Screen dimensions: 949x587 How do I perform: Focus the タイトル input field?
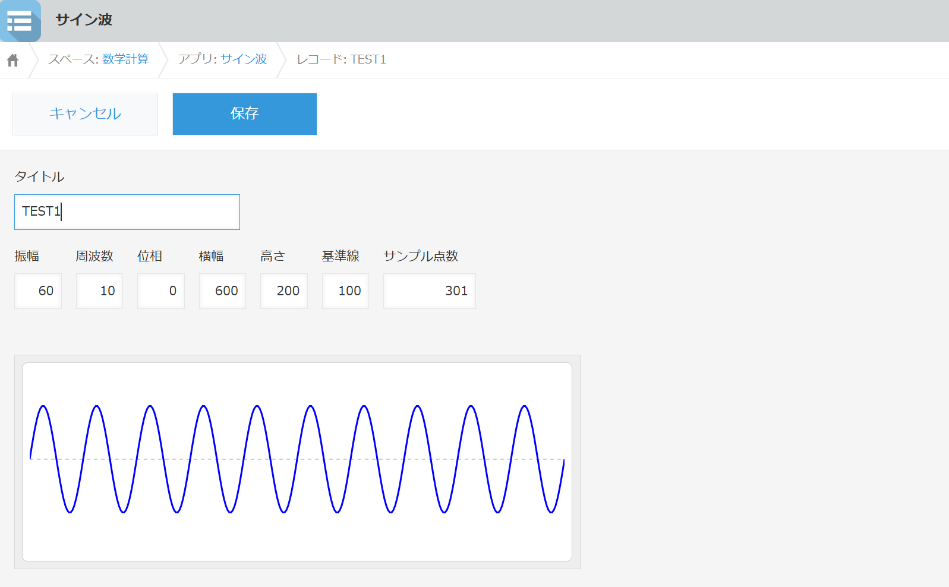(127, 212)
